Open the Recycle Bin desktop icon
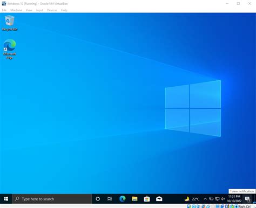The height and width of the screenshot is (208, 256). (x=10, y=23)
